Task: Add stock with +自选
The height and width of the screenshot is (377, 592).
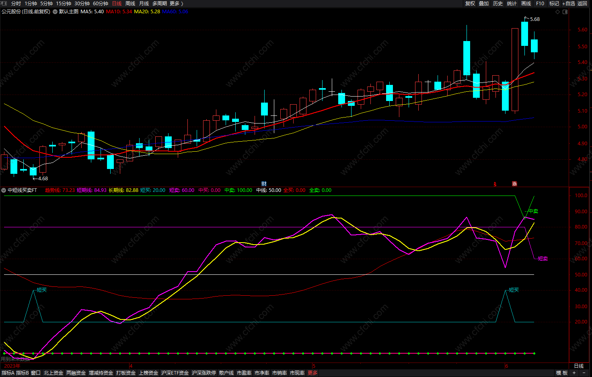Action: pos(569,3)
